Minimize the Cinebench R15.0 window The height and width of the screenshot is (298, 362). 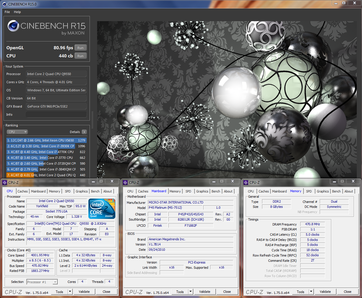[x=336, y=3]
